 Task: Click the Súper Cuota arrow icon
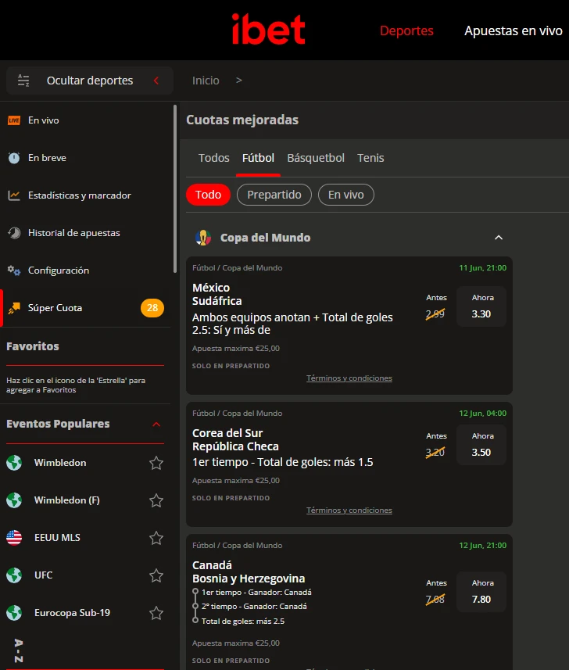click(14, 308)
